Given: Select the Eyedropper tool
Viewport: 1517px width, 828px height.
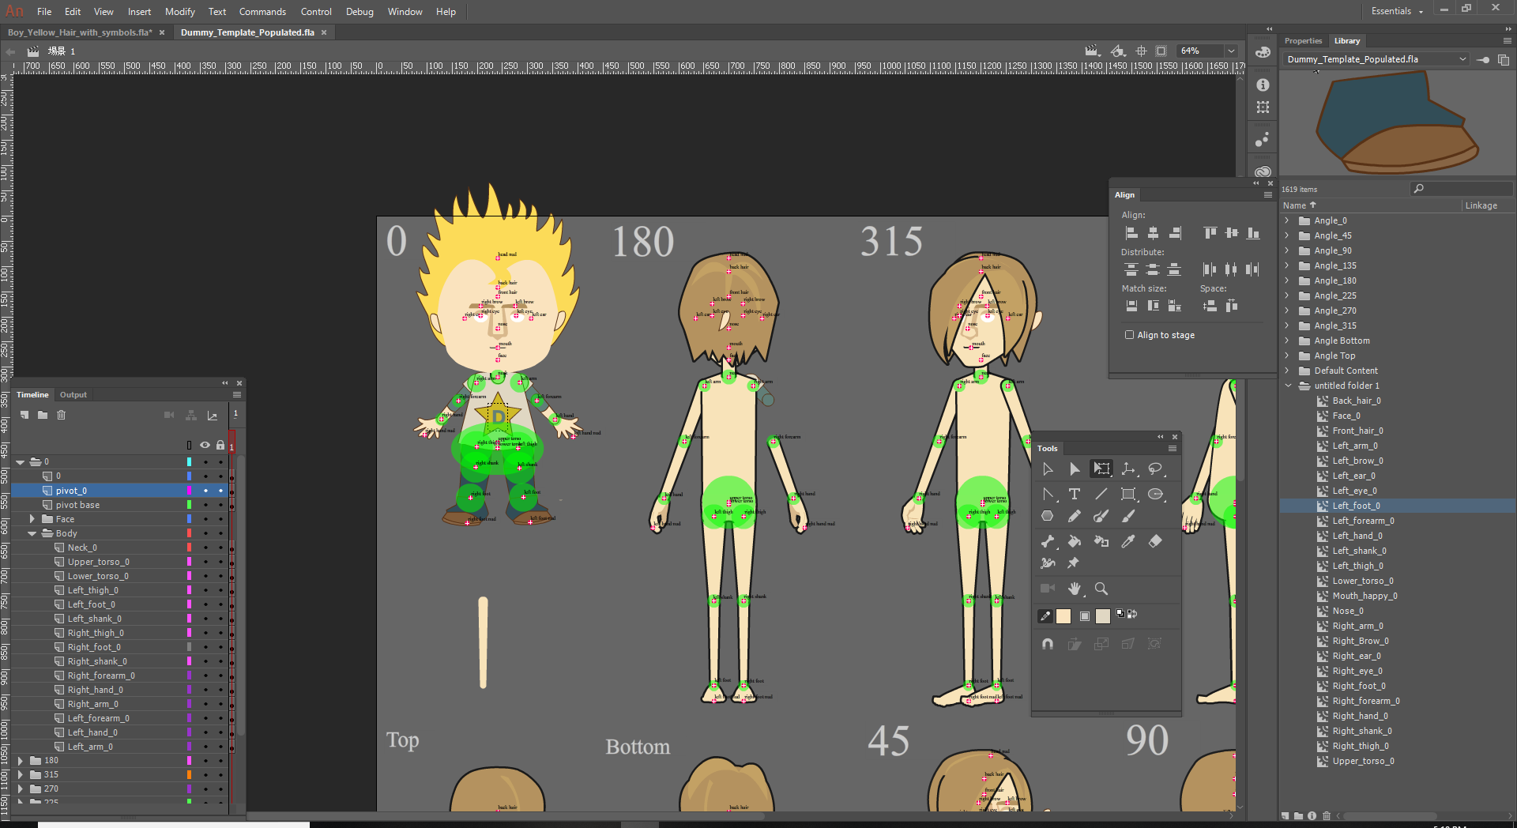Looking at the screenshot, I should 1128,541.
